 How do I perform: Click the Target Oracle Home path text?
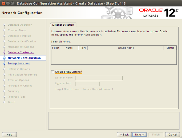[98, 89]
